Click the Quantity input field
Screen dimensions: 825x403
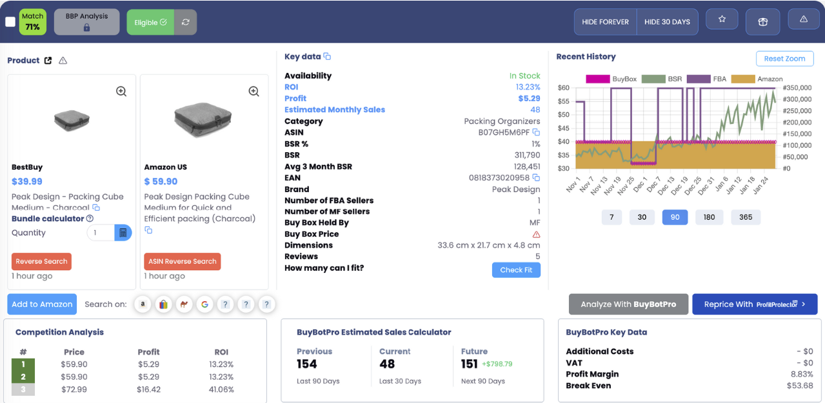point(101,233)
